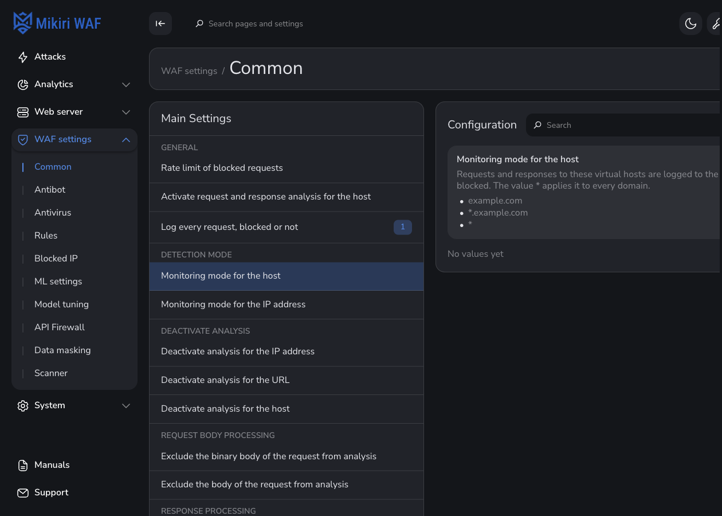Click the Mikiri WAF logo
Viewport: 722px width, 516px height.
click(57, 24)
